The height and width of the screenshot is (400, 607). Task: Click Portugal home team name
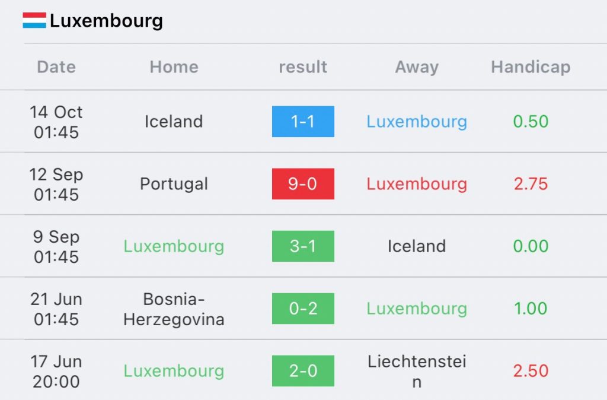pyautogui.click(x=174, y=184)
